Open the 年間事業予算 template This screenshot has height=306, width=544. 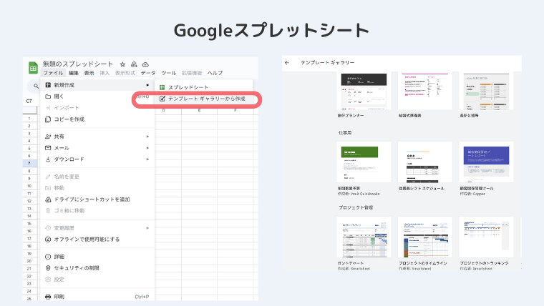(364, 162)
